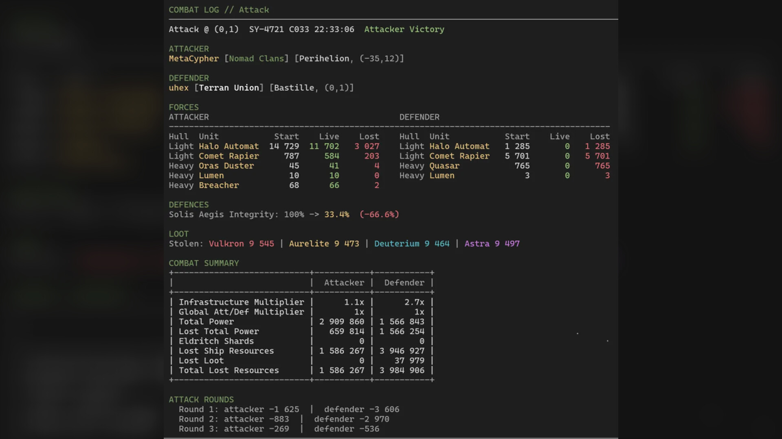Click the LOOT section heading

click(179, 234)
